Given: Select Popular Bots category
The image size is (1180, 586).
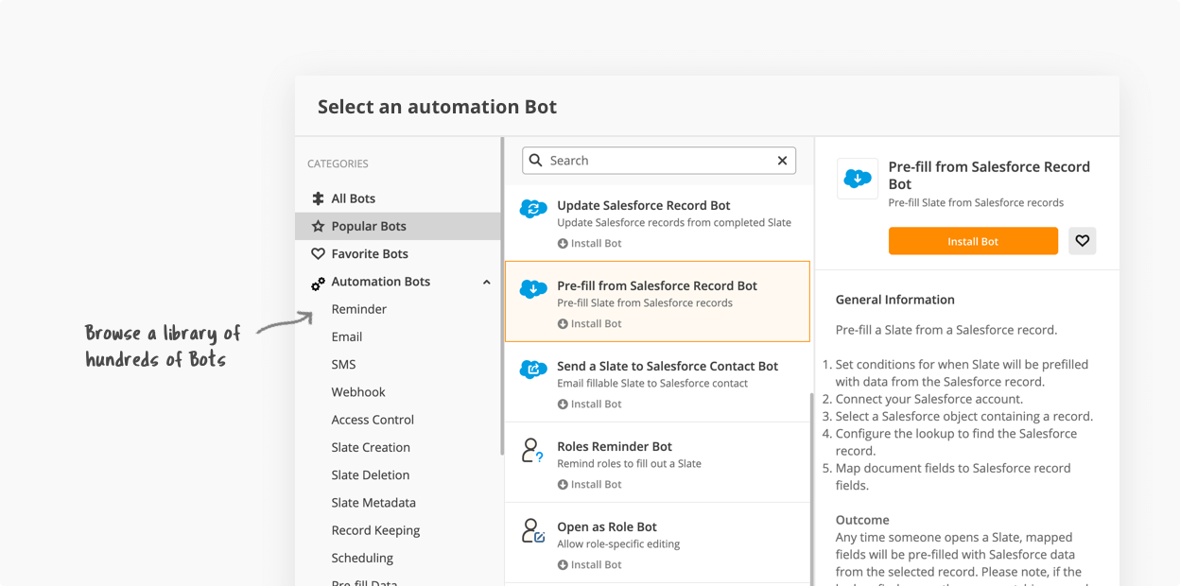Looking at the screenshot, I should tap(398, 226).
